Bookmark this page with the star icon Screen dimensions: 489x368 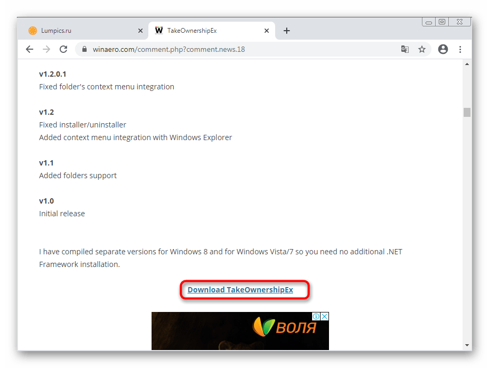point(422,49)
